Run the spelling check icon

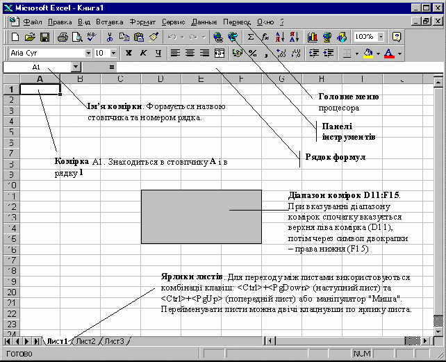92,37
